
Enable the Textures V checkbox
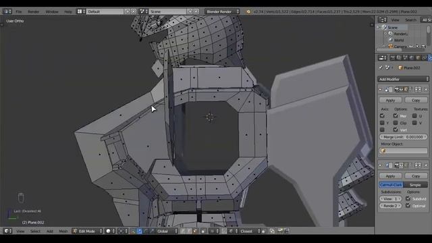(414, 123)
